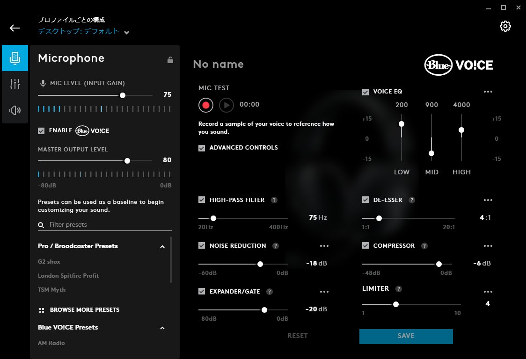526x359 pixels.
Task: Click the COMPRESSOR threshold slider
Action: click(407, 264)
